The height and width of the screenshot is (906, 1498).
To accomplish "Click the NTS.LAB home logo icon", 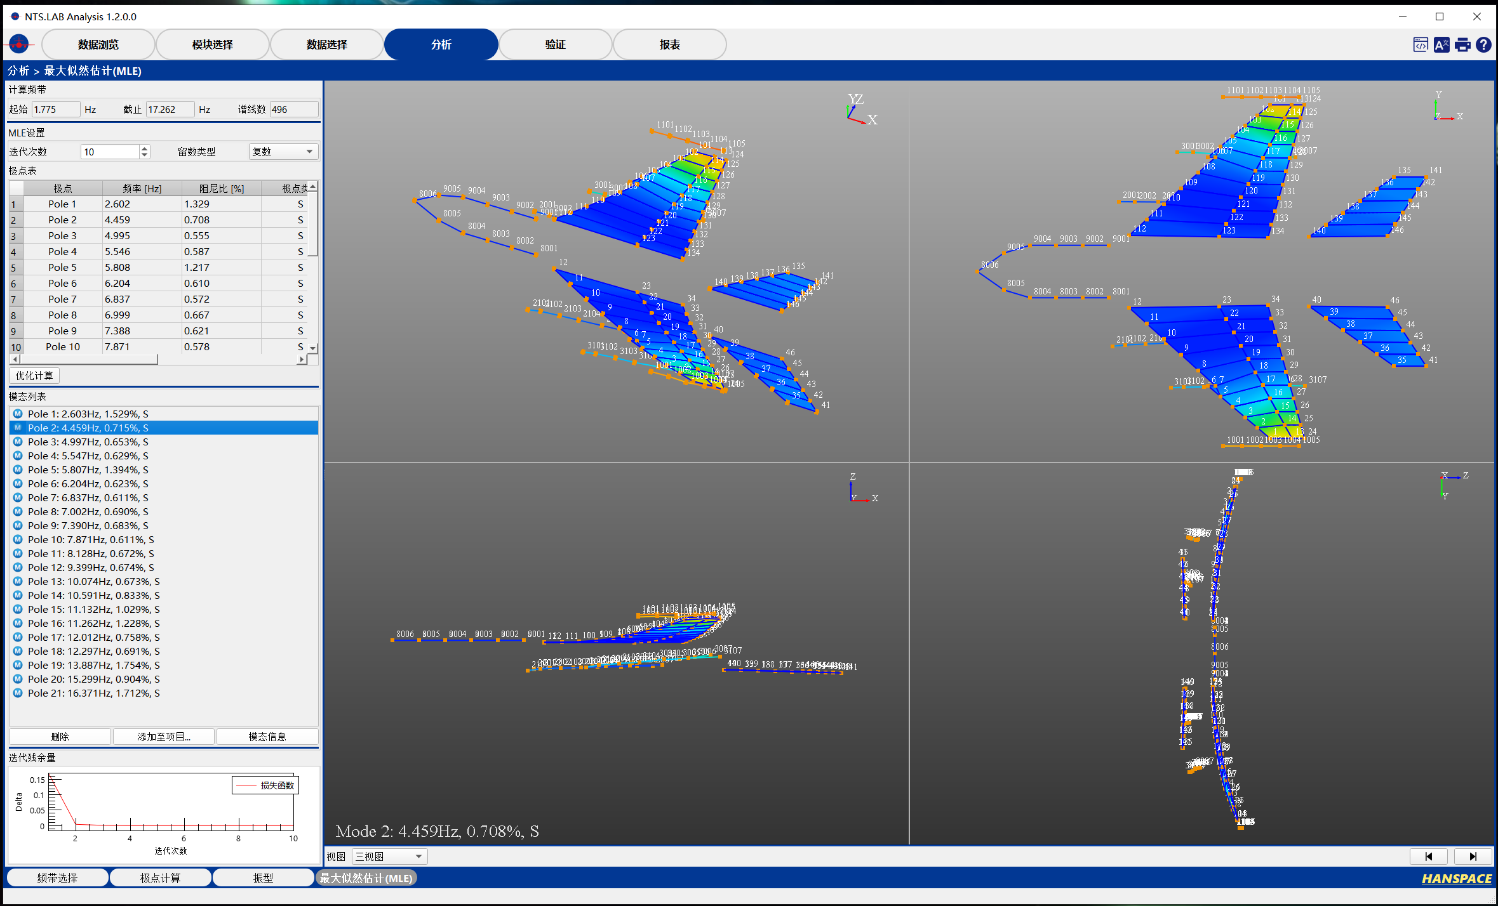I will 19,44.
